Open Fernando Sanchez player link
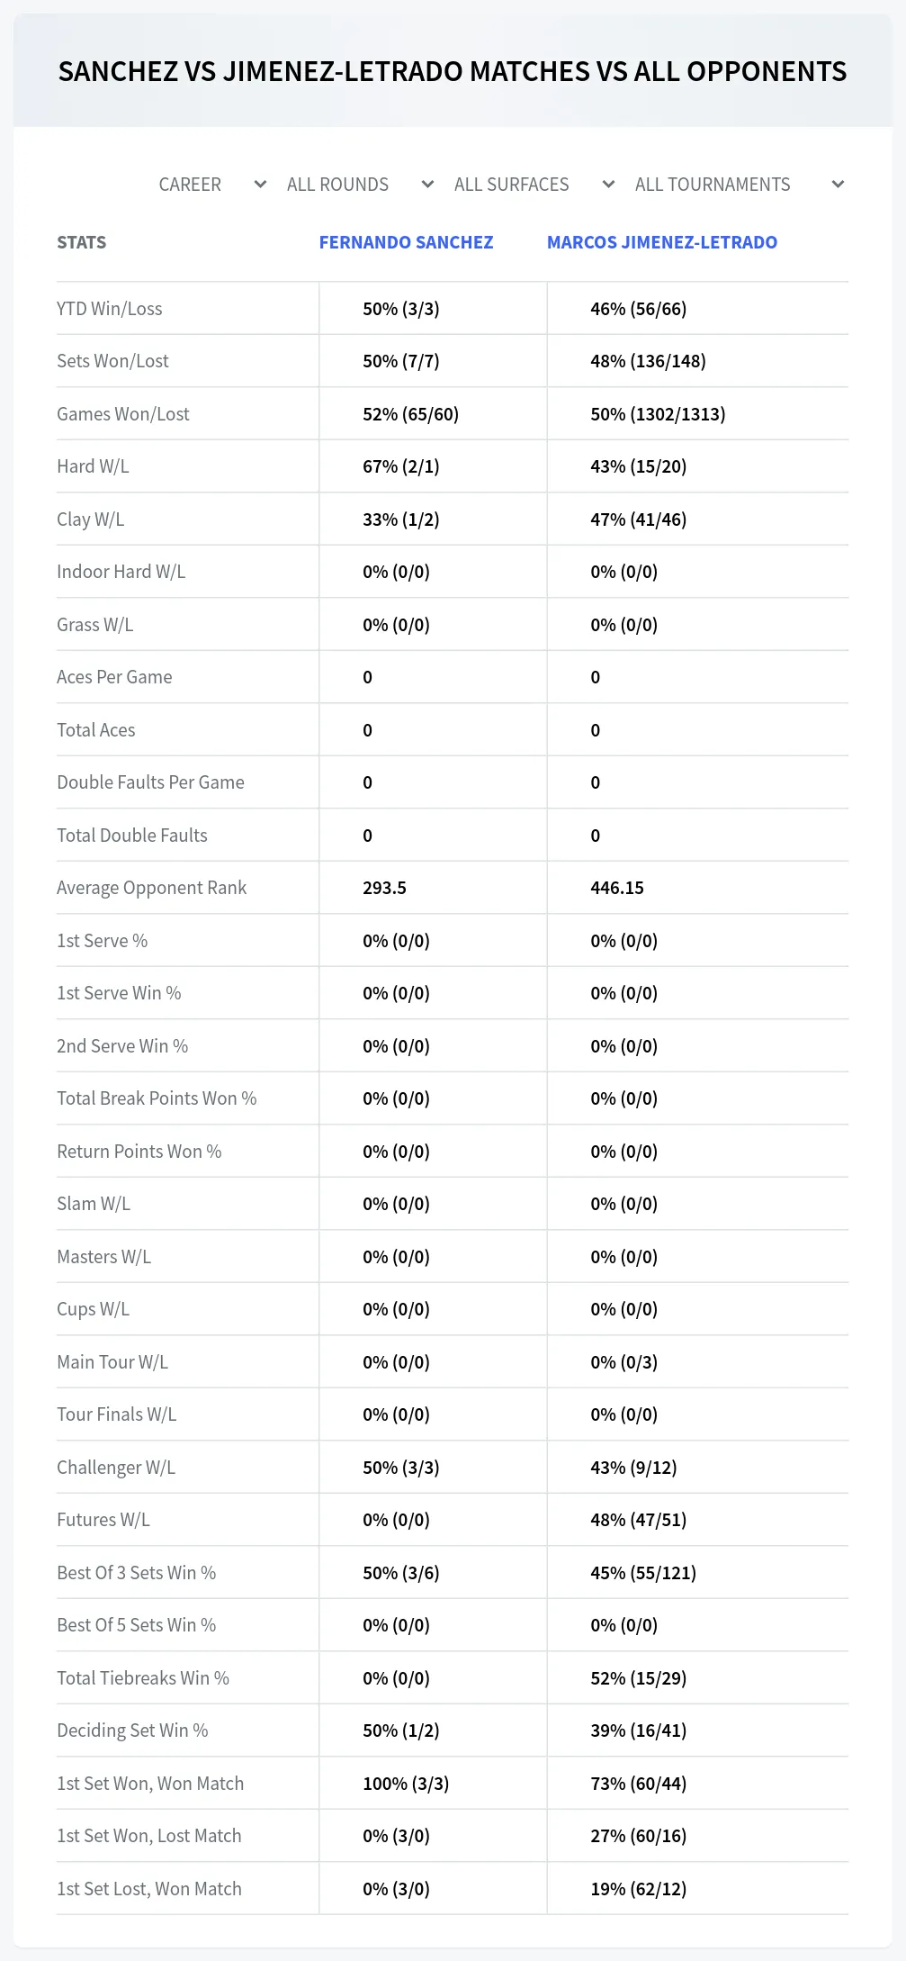This screenshot has width=906, height=1961. point(406,242)
